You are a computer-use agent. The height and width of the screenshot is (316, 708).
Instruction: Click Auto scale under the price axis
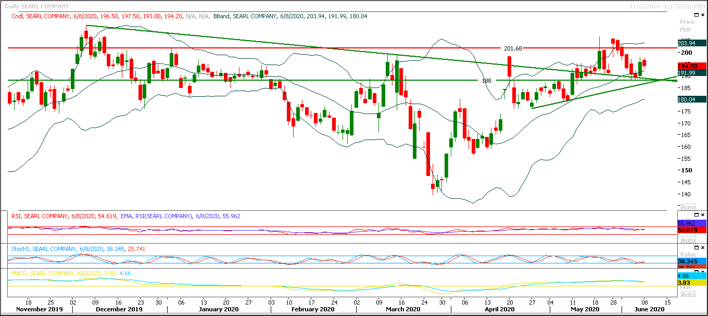[688, 208]
